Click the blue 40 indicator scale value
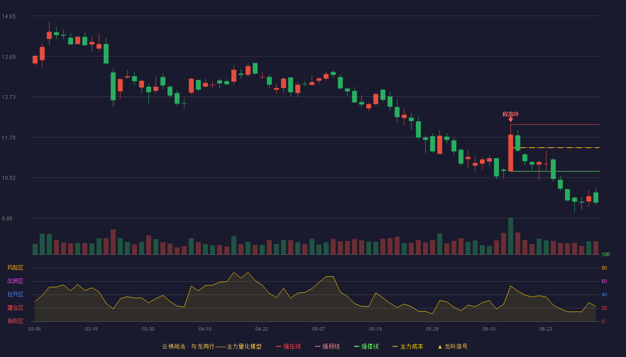Viewport: 626px width, 357px height. (x=604, y=295)
